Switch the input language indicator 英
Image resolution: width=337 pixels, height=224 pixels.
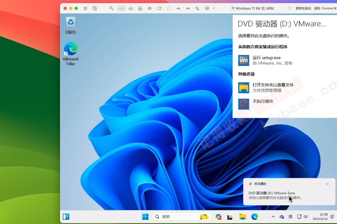[290, 217]
